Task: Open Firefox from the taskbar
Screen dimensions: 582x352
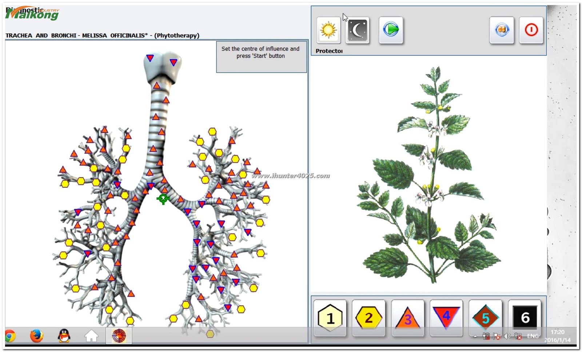Action: tap(36, 336)
